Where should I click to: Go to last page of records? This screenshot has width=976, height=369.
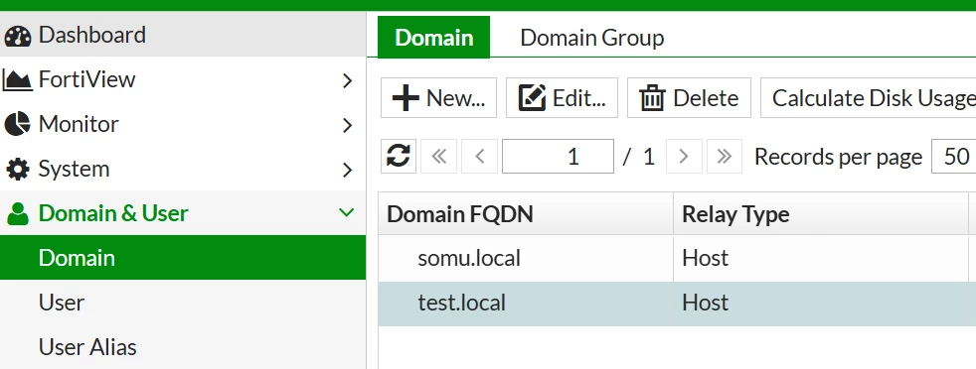(724, 156)
